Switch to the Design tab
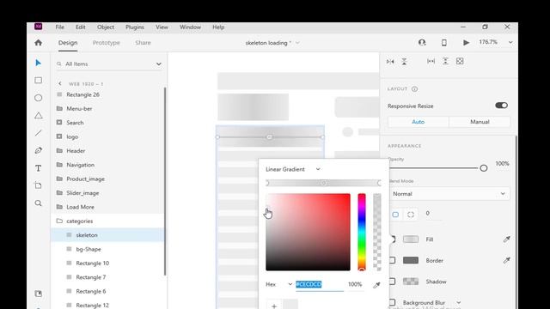The width and height of the screenshot is (550, 309). coord(68,43)
